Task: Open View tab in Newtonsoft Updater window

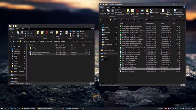Action: click(x=29, y=29)
